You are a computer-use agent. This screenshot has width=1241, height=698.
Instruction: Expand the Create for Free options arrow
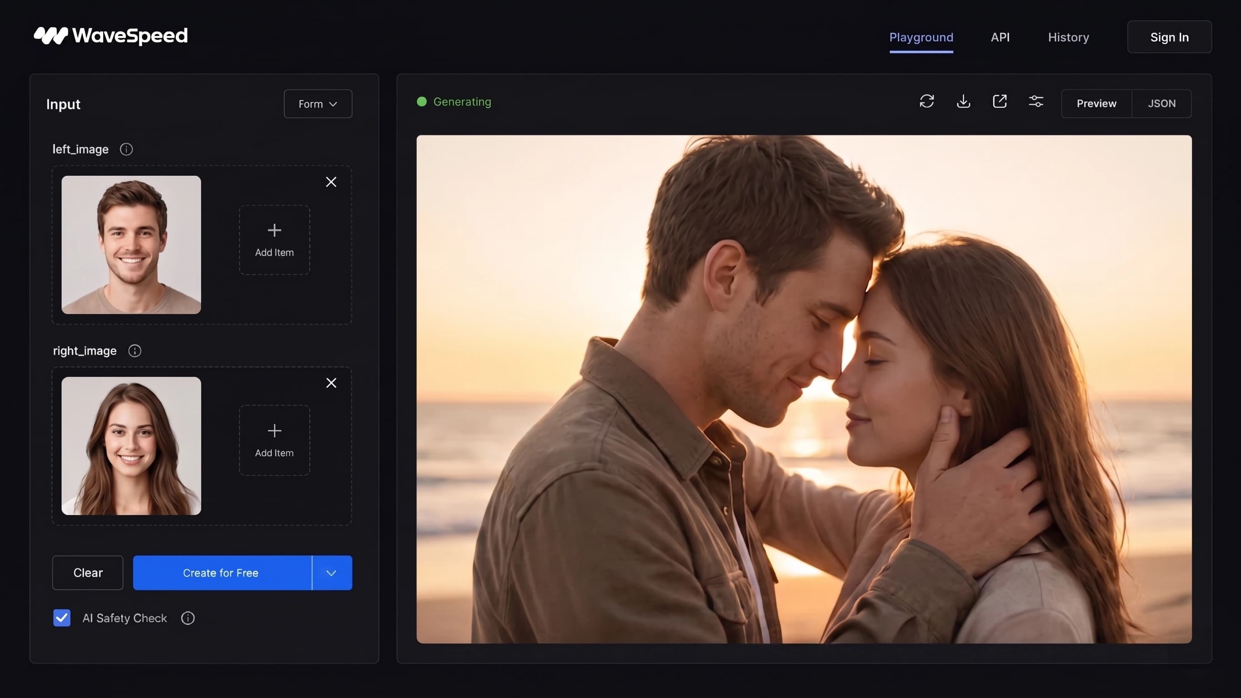coord(331,573)
